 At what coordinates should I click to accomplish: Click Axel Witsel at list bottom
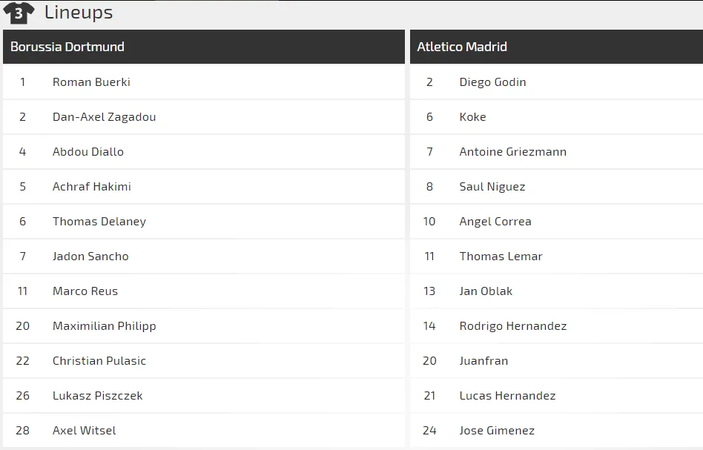click(85, 431)
